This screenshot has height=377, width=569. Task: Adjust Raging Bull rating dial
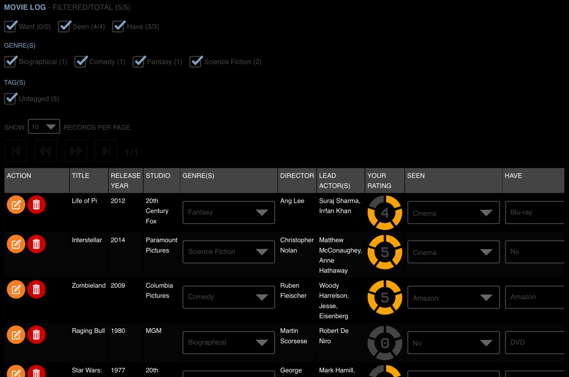pos(385,343)
